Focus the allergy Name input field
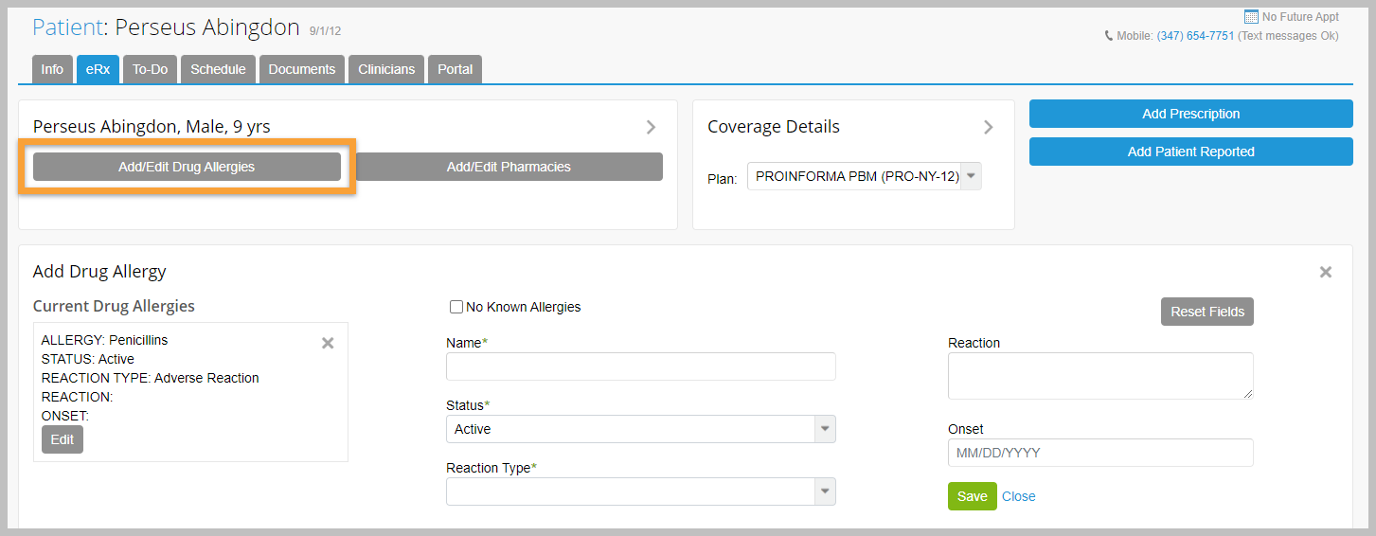 pos(640,366)
